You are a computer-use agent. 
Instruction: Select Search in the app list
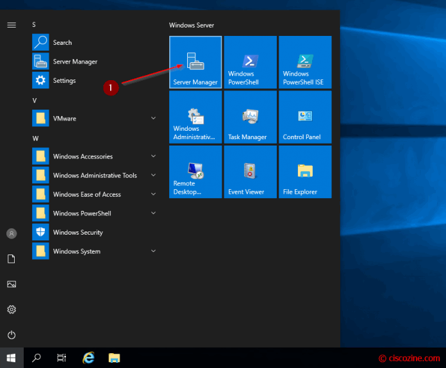62,42
